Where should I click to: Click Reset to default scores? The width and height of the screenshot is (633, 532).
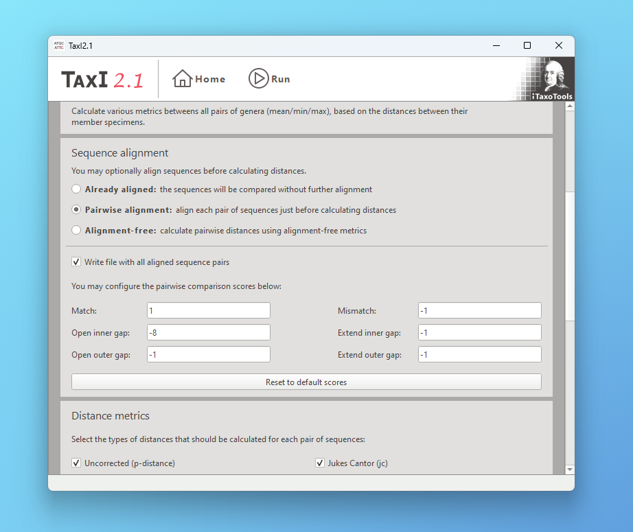[x=306, y=382]
